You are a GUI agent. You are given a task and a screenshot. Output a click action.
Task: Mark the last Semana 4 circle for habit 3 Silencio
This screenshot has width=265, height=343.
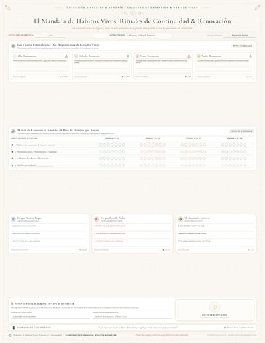[x=245, y=159]
